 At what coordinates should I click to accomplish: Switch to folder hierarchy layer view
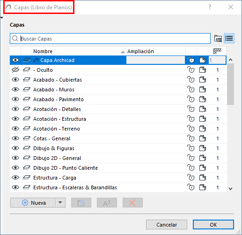pyautogui.click(x=218, y=38)
